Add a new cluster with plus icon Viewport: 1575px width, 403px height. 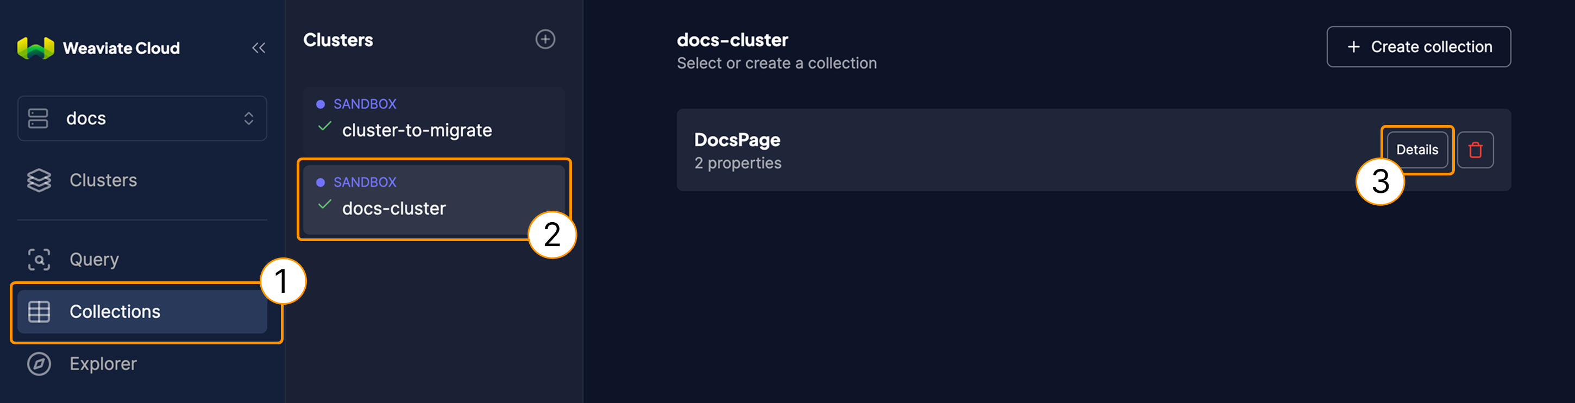pyautogui.click(x=545, y=39)
